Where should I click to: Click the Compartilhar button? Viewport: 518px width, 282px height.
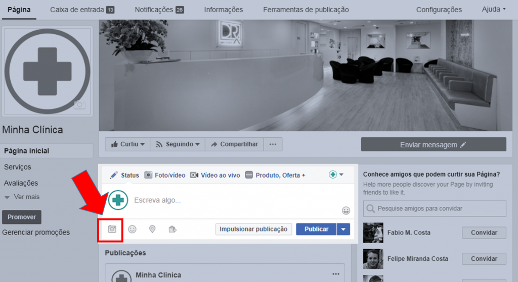[x=235, y=144]
